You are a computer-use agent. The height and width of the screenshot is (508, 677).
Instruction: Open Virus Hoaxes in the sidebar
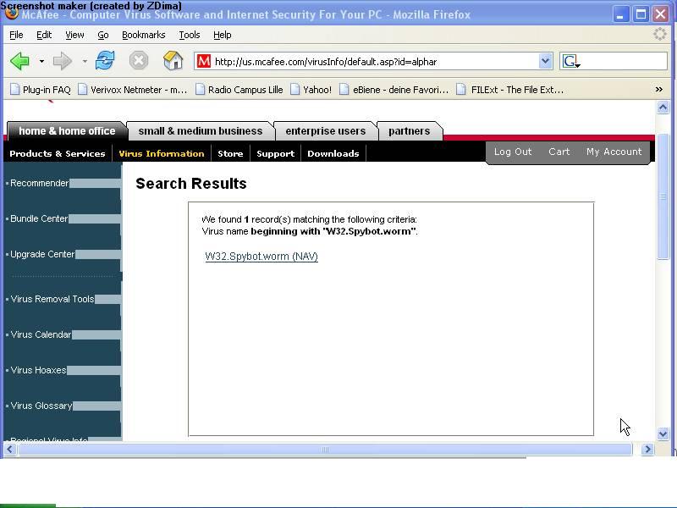[x=38, y=370]
